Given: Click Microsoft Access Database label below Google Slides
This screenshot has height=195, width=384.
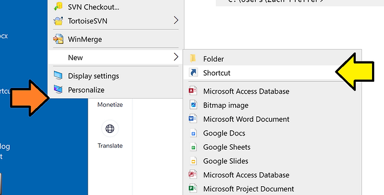Looking at the screenshot, I should tap(246, 175).
